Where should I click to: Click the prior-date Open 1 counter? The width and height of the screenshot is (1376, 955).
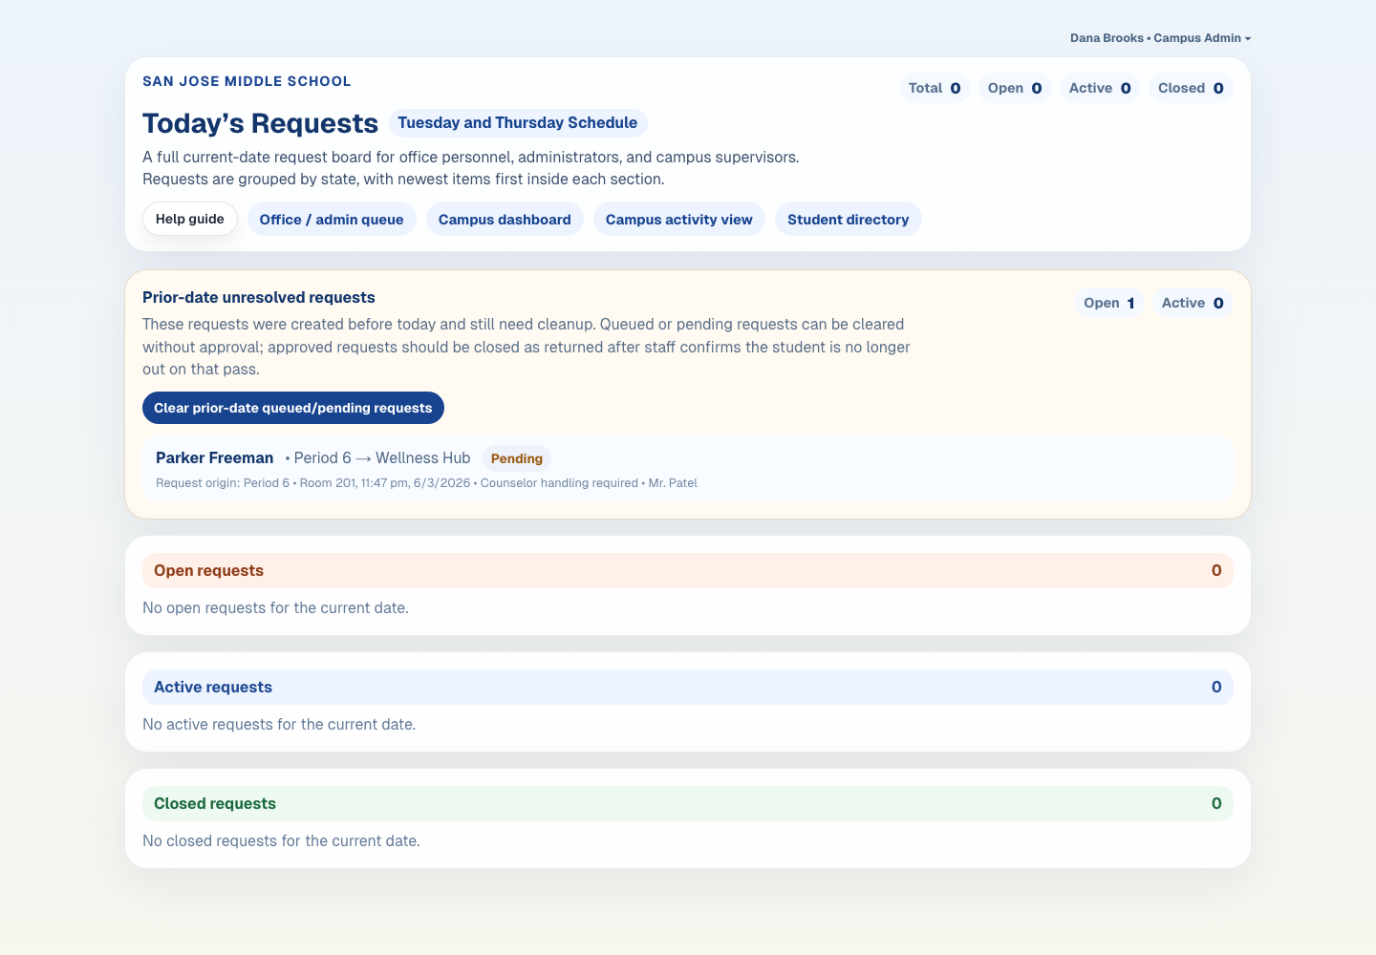pyautogui.click(x=1109, y=303)
